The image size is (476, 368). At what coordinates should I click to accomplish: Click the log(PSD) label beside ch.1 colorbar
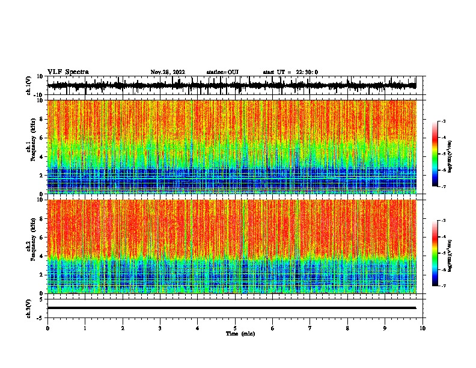pyautogui.click(x=450, y=157)
